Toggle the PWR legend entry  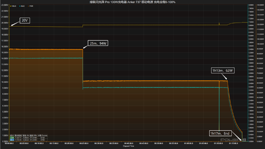point(30,6)
